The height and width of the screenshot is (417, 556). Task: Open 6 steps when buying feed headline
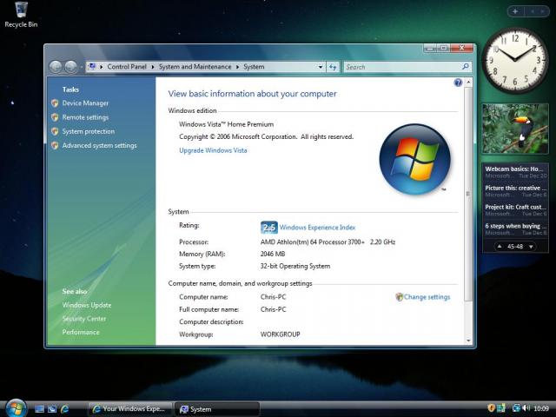515,226
